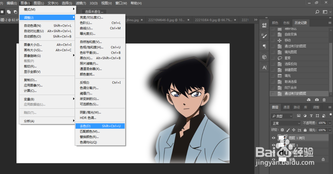Open the 3D cube panel icon
Viewport: 333px width, 174px height.
tap(264, 57)
